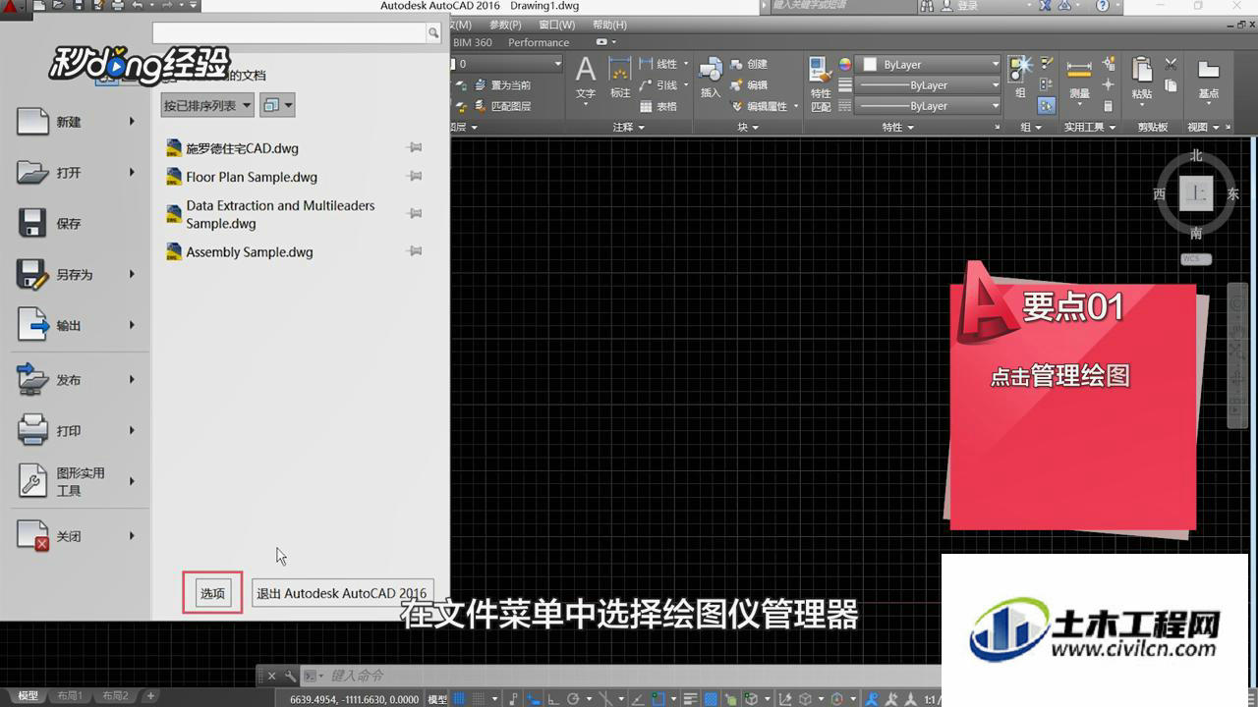The width and height of the screenshot is (1258, 707).
Task: Click the 创建 (Create block) tool
Action: click(x=749, y=64)
